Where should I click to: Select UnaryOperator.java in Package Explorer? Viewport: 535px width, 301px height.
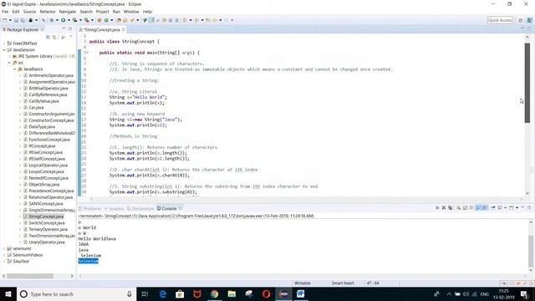click(x=47, y=242)
